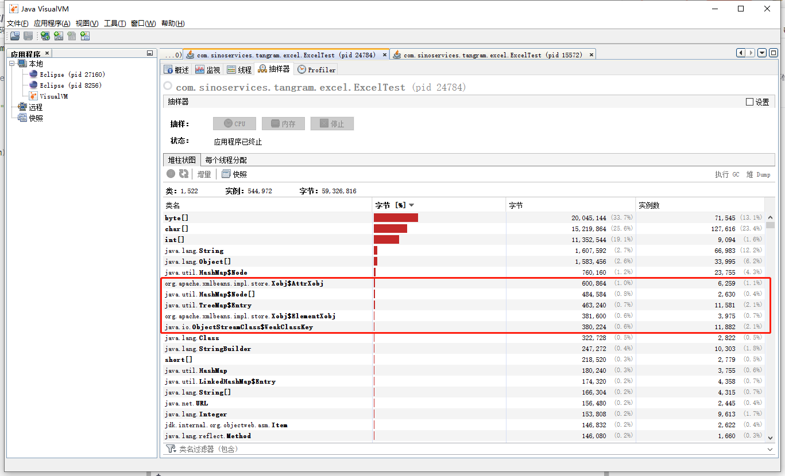Click the pause sampling icon
Screen dimensions: 785x476
click(x=171, y=174)
